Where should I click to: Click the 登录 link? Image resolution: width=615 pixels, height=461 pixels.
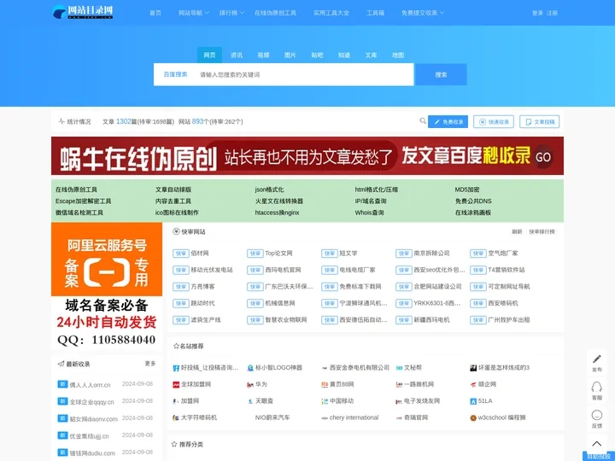point(537,13)
